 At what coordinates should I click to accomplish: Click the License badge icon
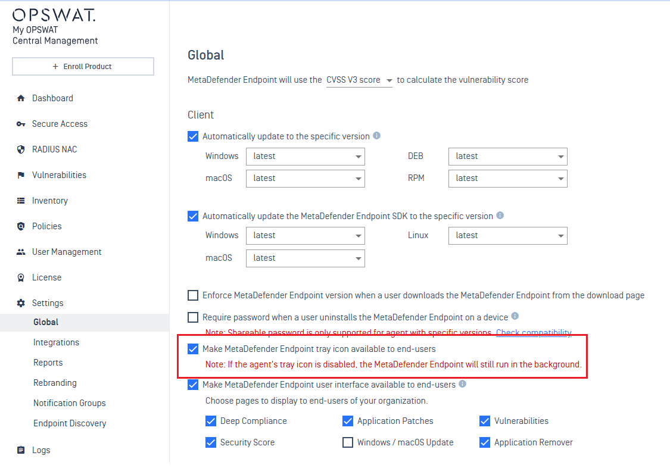click(20, 277)
